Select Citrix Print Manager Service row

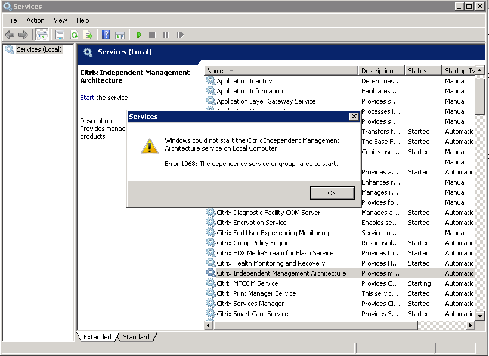click(x=340, y=293)
